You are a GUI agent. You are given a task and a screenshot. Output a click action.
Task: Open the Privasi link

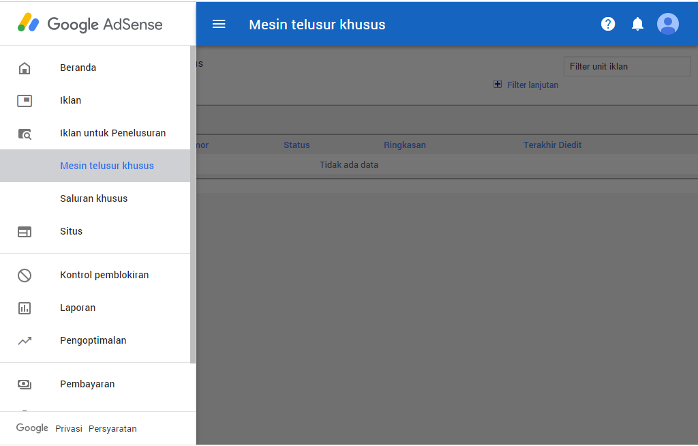pyautogui.click(x=68, y=428)
